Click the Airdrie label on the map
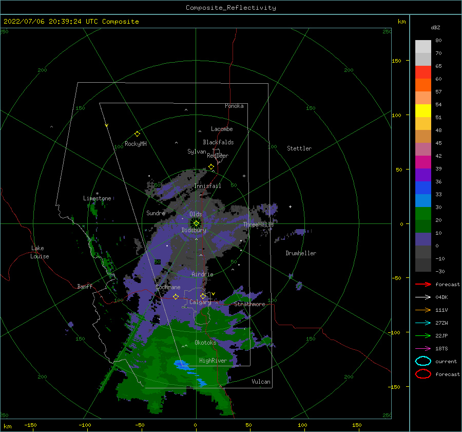 point(202,274)
